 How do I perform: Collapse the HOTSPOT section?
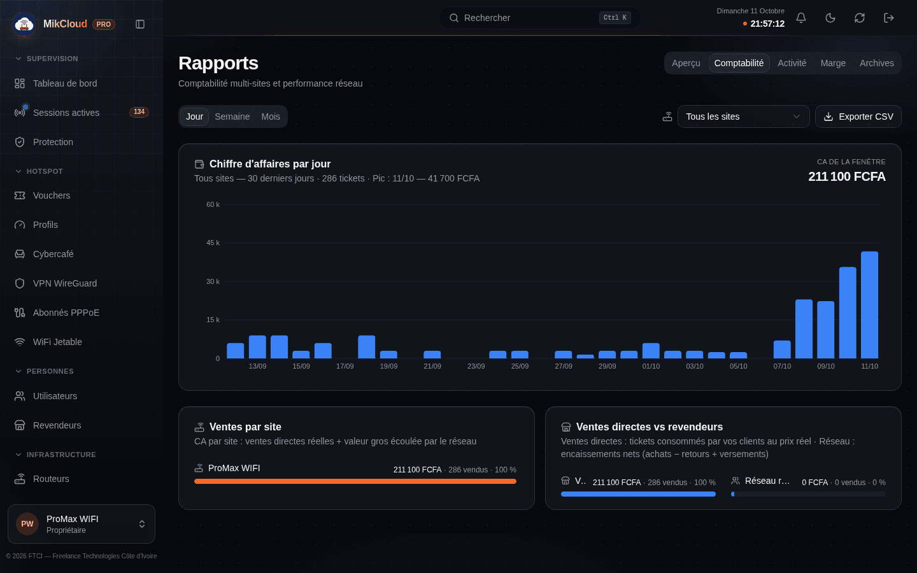tap(38, 171)
